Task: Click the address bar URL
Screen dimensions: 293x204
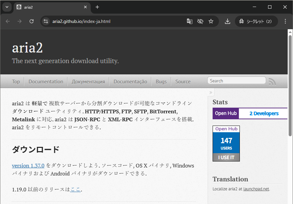Action: [x=81, y=21]
